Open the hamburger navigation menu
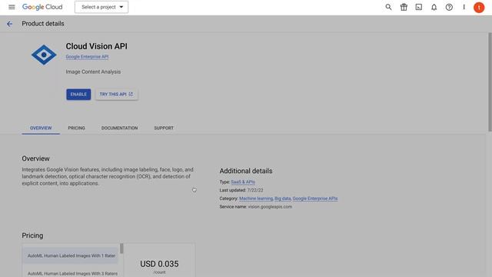 click(x=12, y=7)
